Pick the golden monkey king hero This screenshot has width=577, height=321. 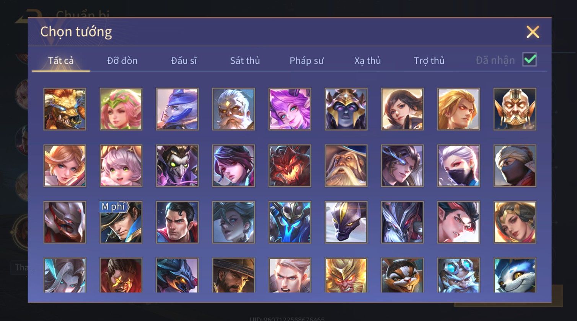click(346, 275)
